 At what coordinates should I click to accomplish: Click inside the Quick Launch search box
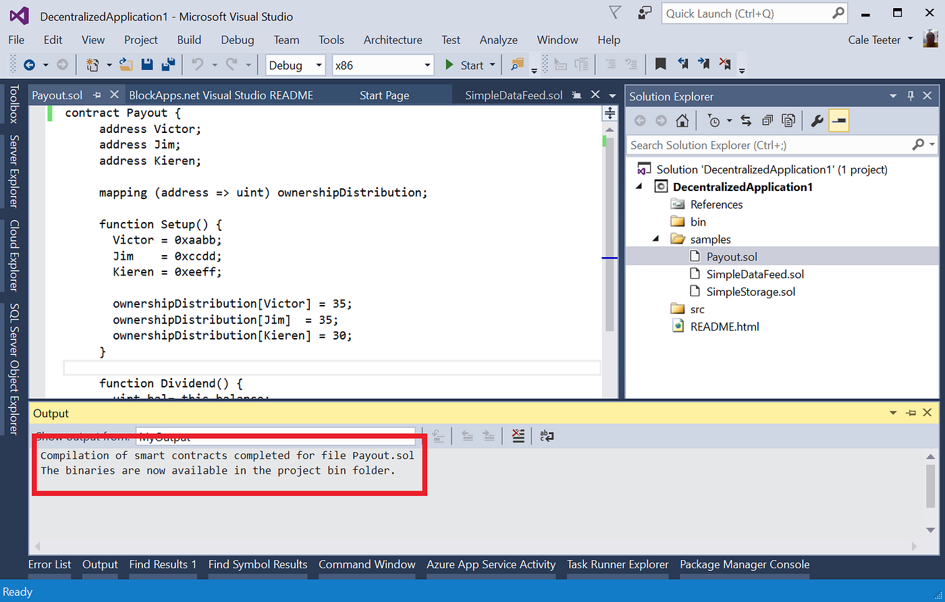pos(749,13)
